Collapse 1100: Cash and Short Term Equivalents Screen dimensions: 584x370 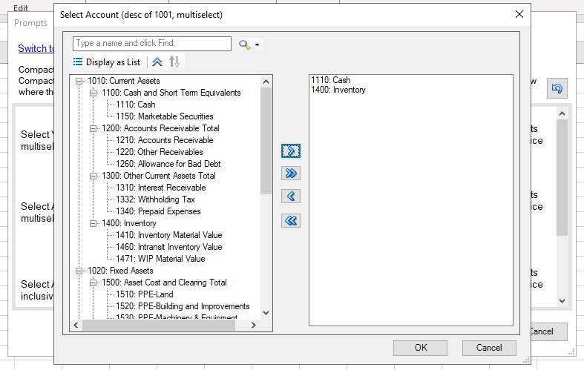pos(93,93)
